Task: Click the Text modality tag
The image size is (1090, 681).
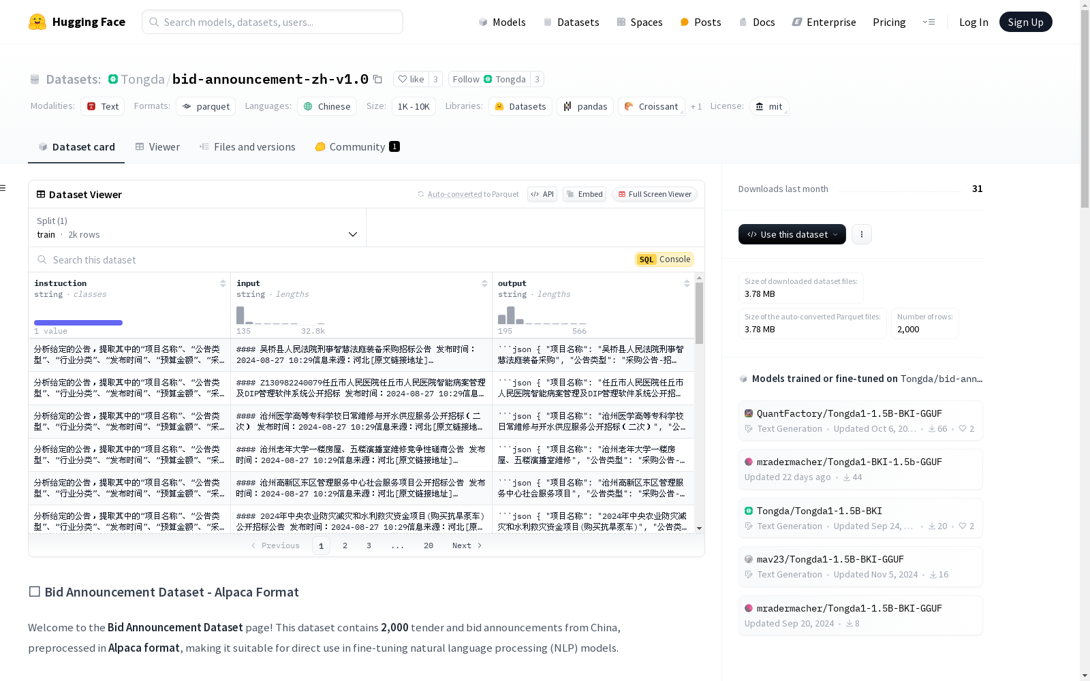Action: [x=103, y=106]
